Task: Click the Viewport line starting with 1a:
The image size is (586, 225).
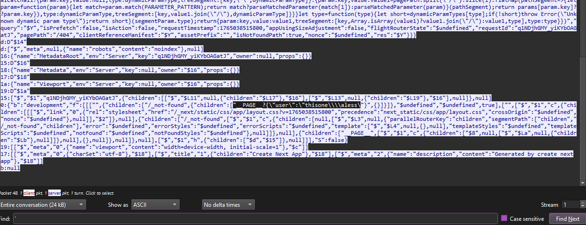Action: tap(120, 84)
